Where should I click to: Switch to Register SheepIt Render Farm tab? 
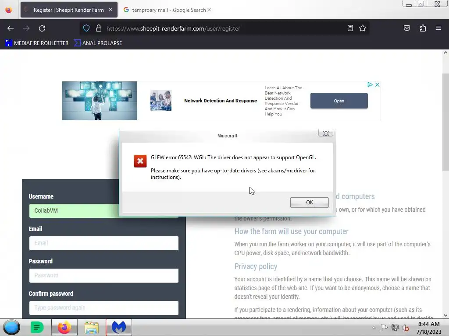tap(68, 10)
